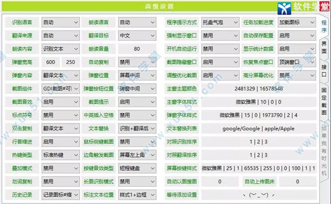Expand the 双击复制 dropdown
This screenshot has width=331, height=204.
pos(61,128)
